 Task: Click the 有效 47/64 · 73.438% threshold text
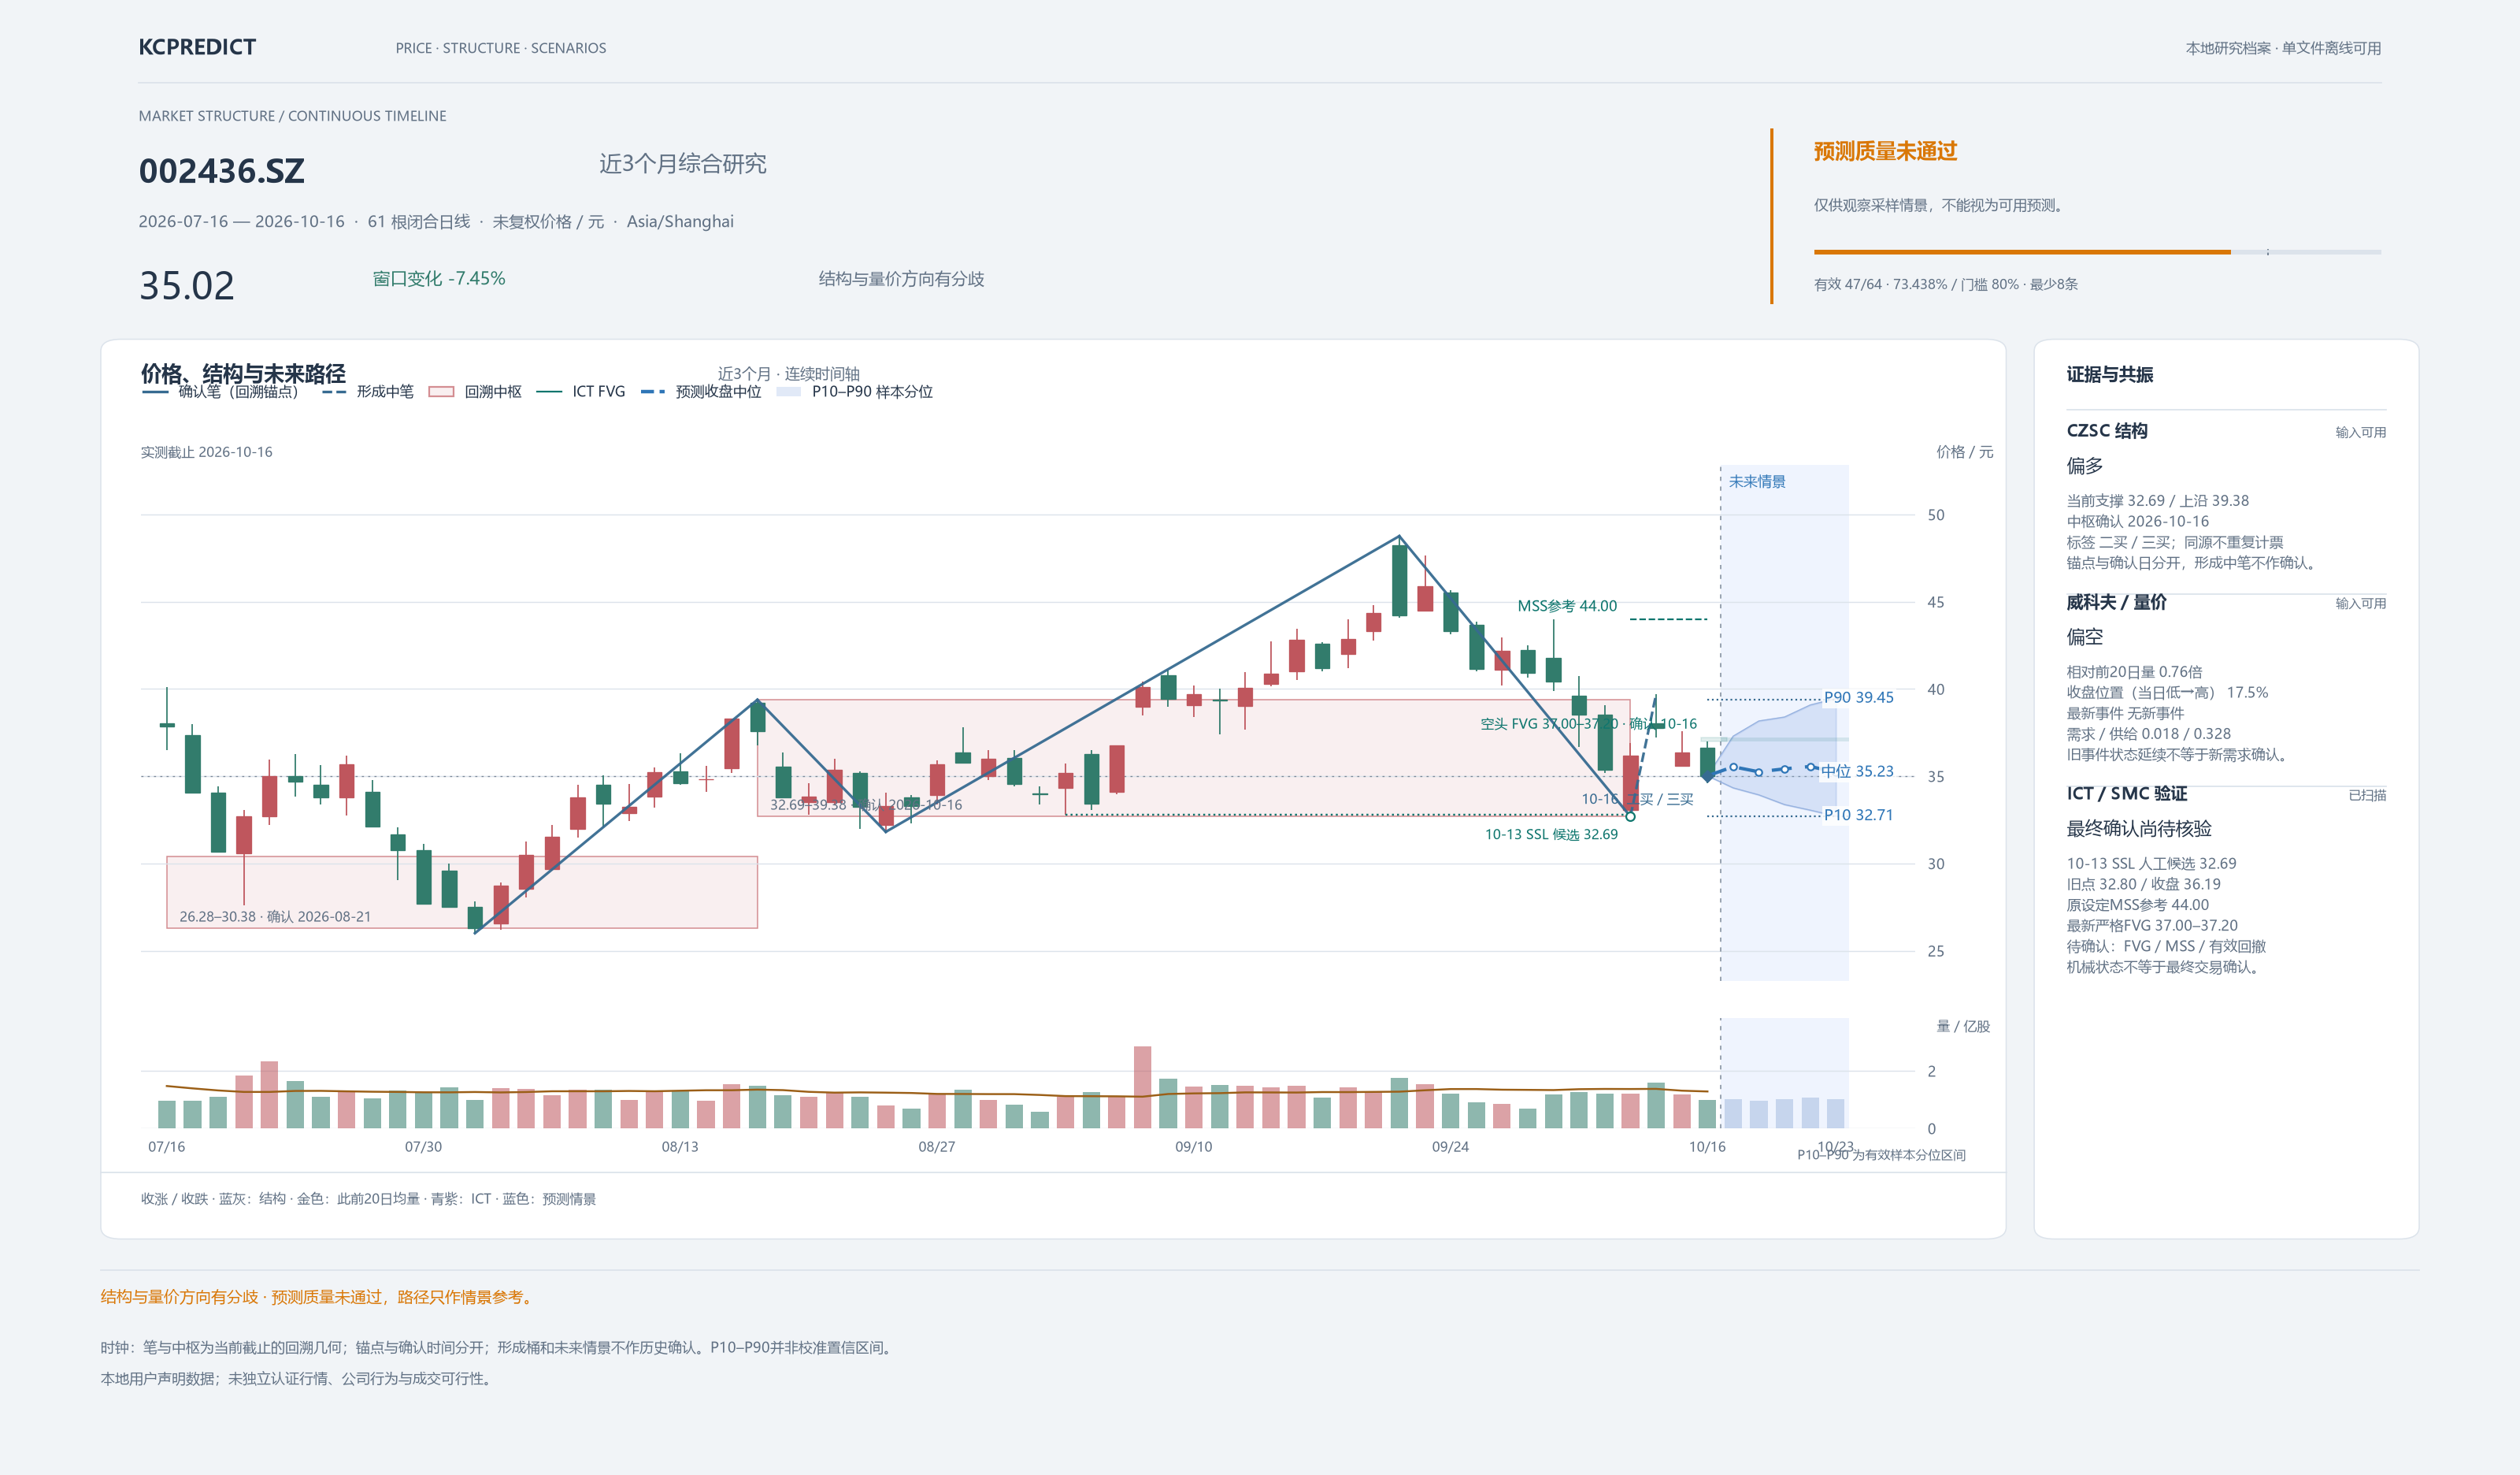[x=1945, y=284]
